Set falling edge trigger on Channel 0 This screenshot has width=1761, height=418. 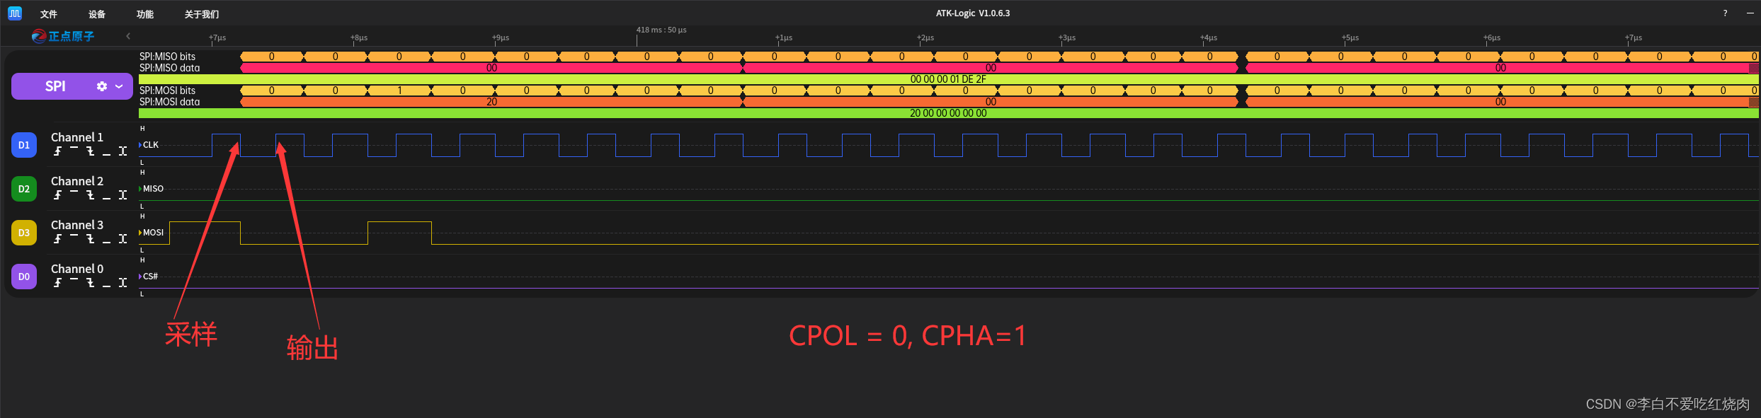[90, 283]
